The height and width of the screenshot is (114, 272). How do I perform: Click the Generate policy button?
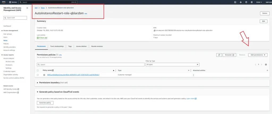(x=45, y=103)
